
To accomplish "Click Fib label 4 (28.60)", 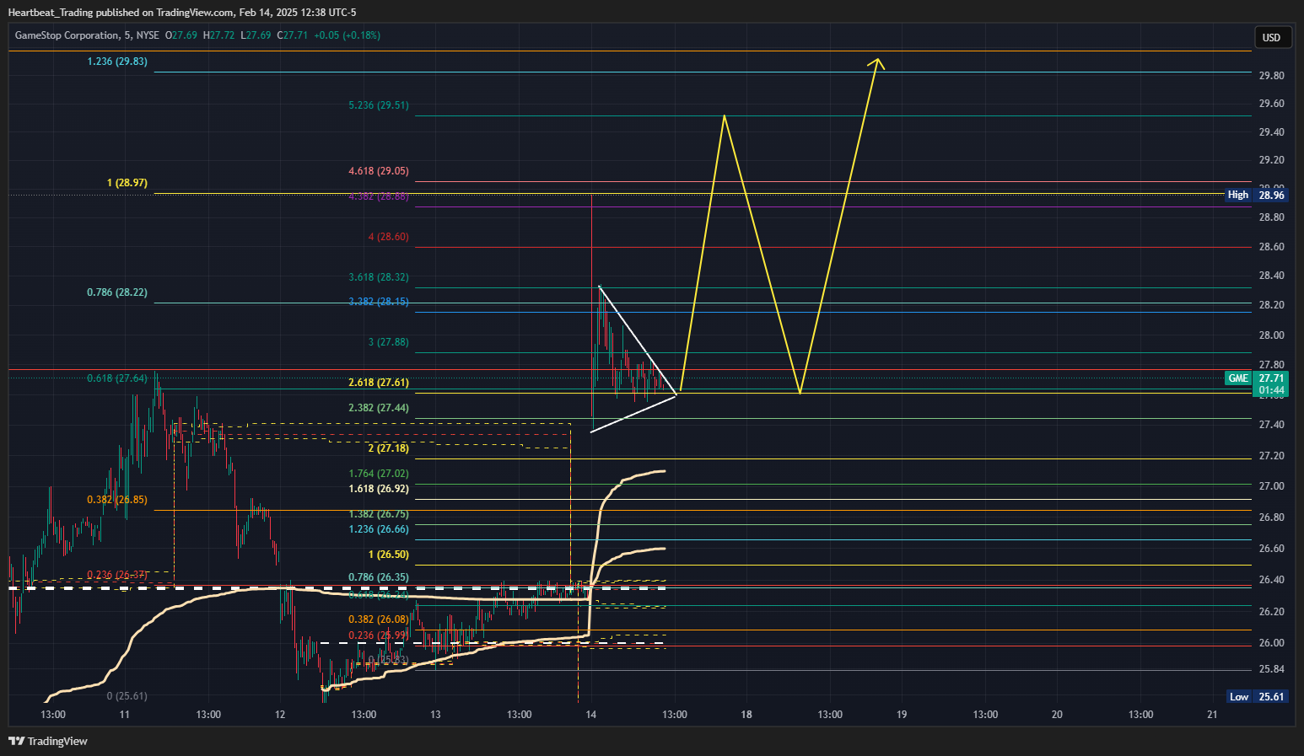I will (388, 237).
